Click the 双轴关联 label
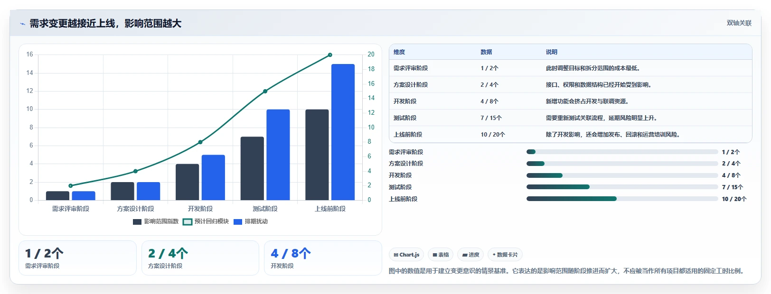Screen dimensions: 771x294 point(739,23)
